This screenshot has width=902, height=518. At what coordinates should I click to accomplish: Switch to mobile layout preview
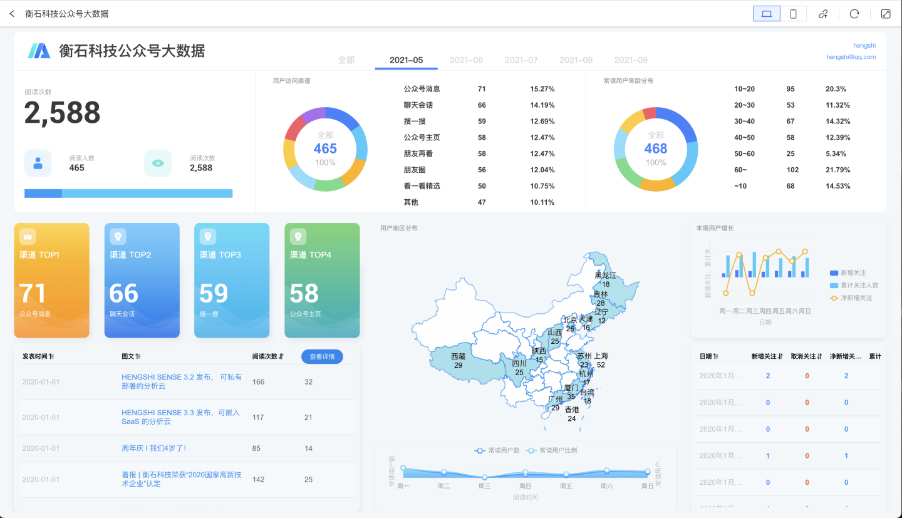pyautogui.click(x=793, y=14)
